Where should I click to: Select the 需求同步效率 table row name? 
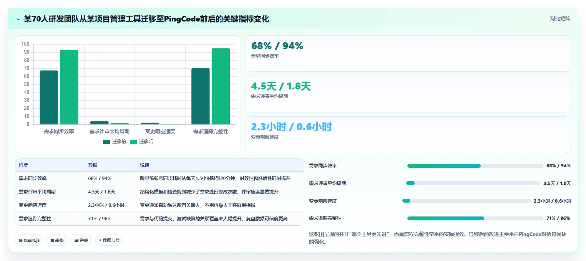[33, 178]
